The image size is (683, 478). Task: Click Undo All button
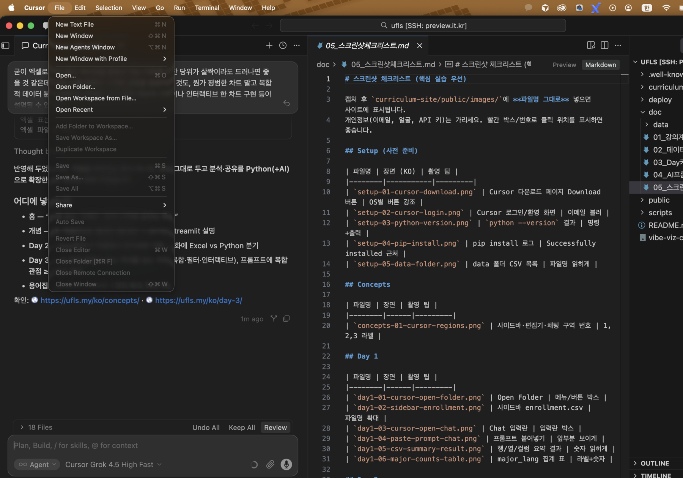click(x=206, y=428)
